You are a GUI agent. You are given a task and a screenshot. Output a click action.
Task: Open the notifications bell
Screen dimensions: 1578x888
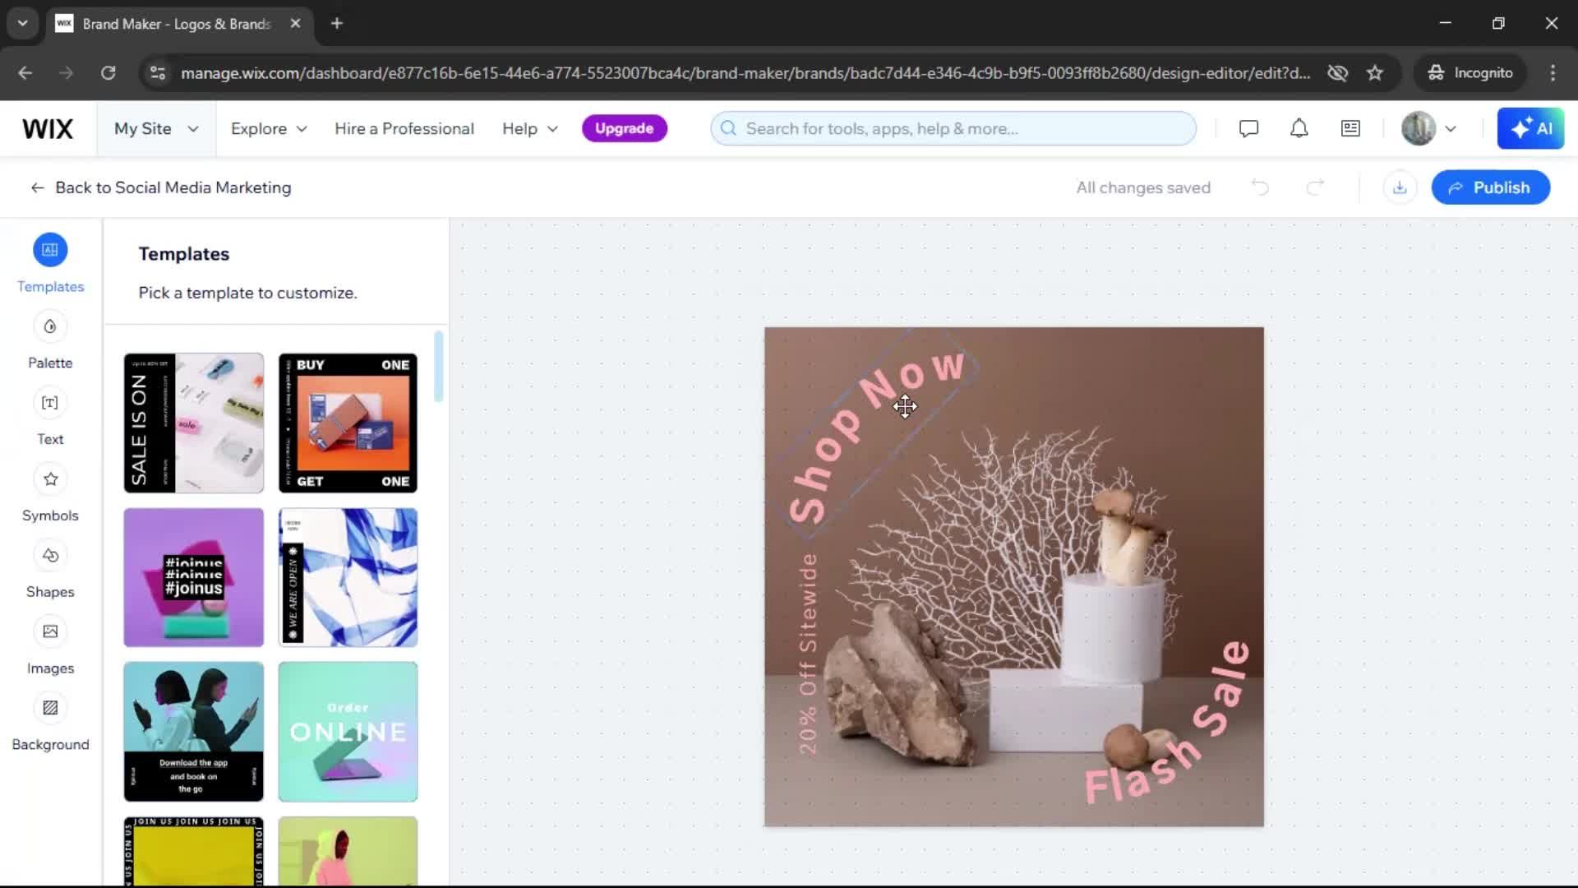1299,128
